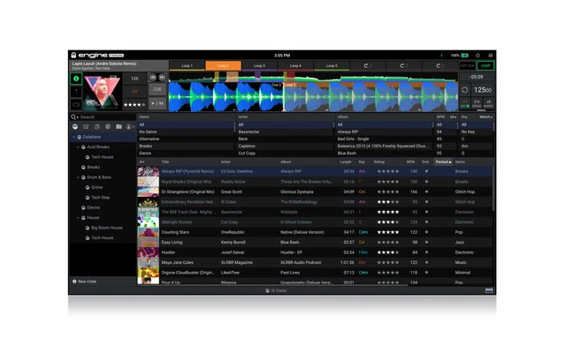Sort by Packed column header
566x353 pixels.
(443, 162)
